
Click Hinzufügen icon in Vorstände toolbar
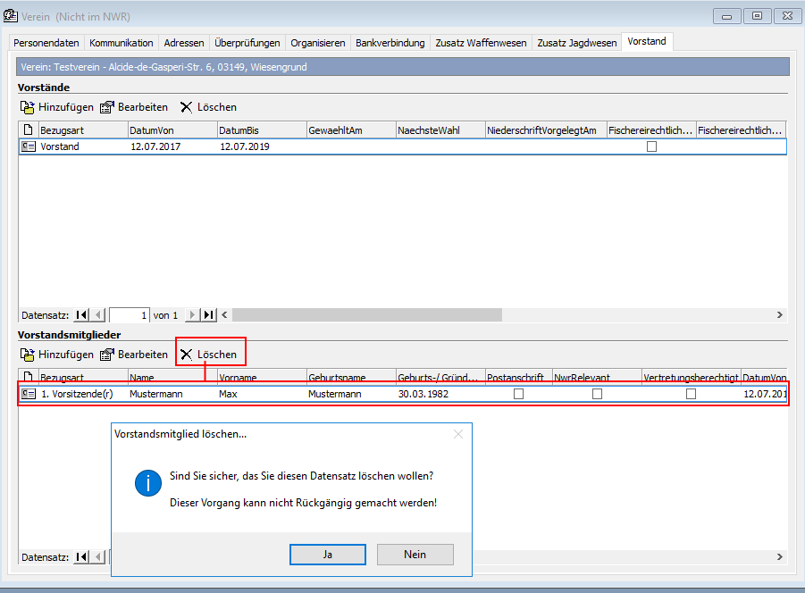27,107
